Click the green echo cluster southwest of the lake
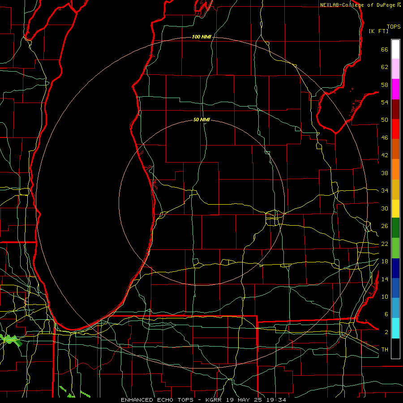The image size is (403, 403). click(x=11, y=340)
